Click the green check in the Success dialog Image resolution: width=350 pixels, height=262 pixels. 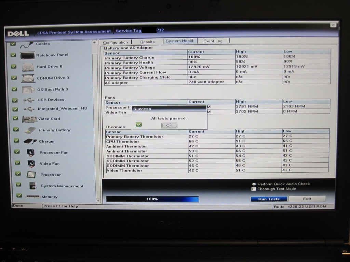139,124
